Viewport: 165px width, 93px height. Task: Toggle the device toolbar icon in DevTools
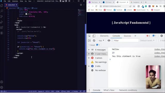(94, 36)
